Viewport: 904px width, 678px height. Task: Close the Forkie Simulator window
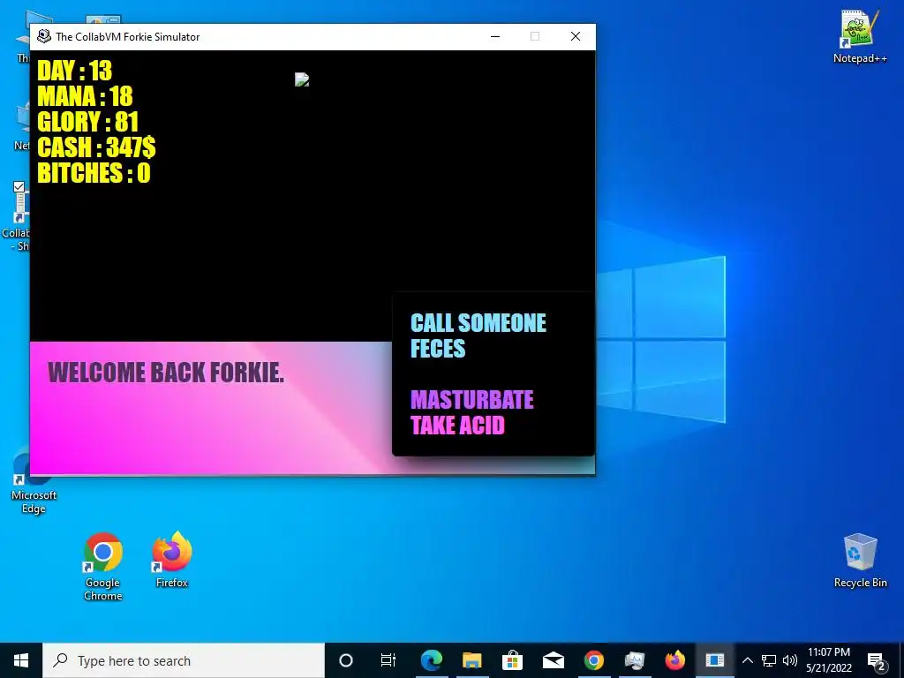576,36
